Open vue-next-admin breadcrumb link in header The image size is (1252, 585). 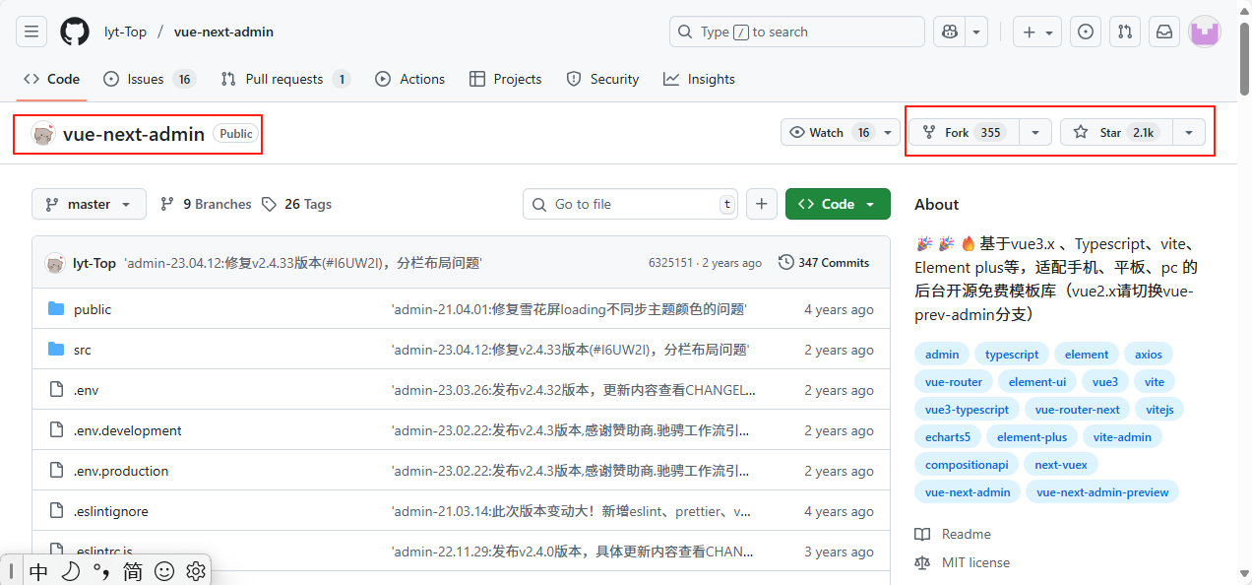tap(223, 32)
